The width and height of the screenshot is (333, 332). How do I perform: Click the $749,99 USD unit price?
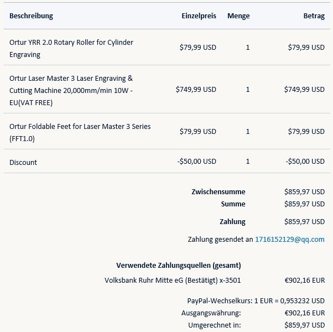click(x=196, y=90)
